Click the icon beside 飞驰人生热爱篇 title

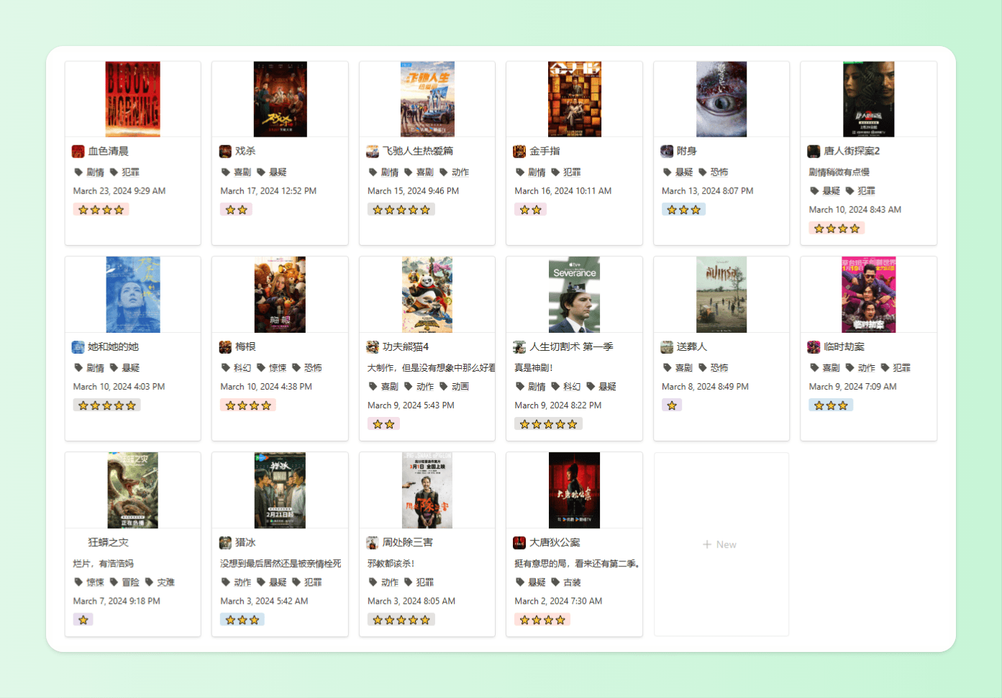point(373,151)
